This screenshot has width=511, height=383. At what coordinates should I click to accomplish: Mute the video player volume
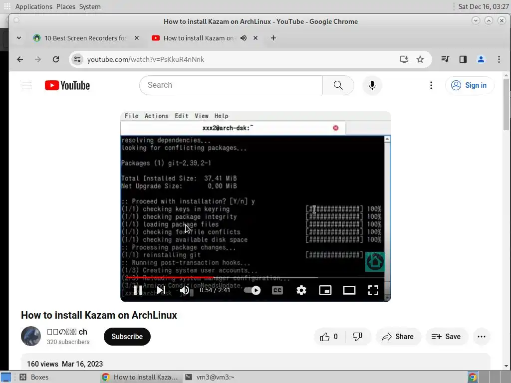185,290
